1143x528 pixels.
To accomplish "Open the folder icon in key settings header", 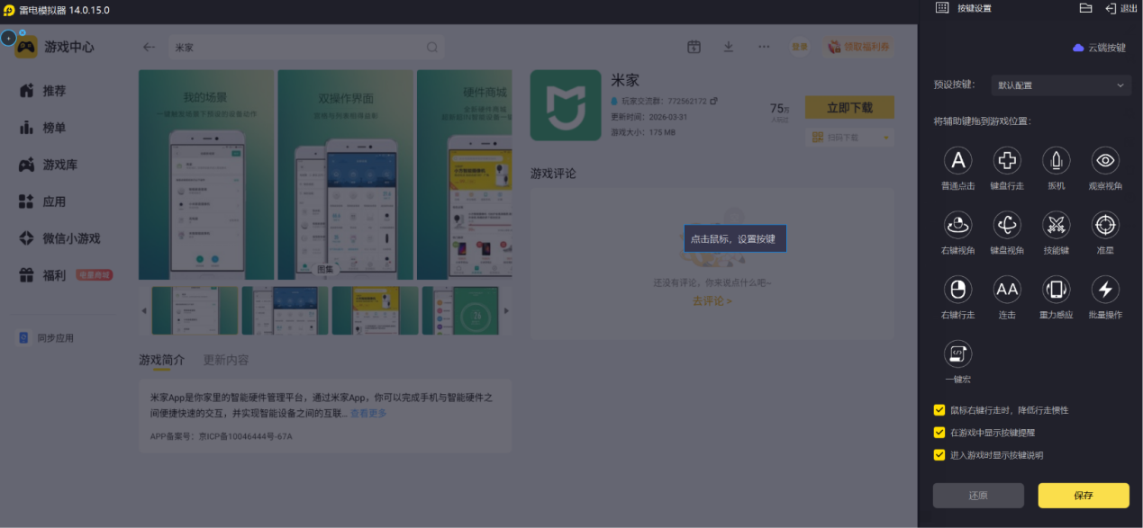I will 1085,8.
